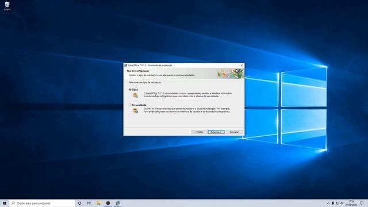Viewport: 368px width, 207px height.
Task: Open Cortana from the taskbar
Action: tap(80, 203)
